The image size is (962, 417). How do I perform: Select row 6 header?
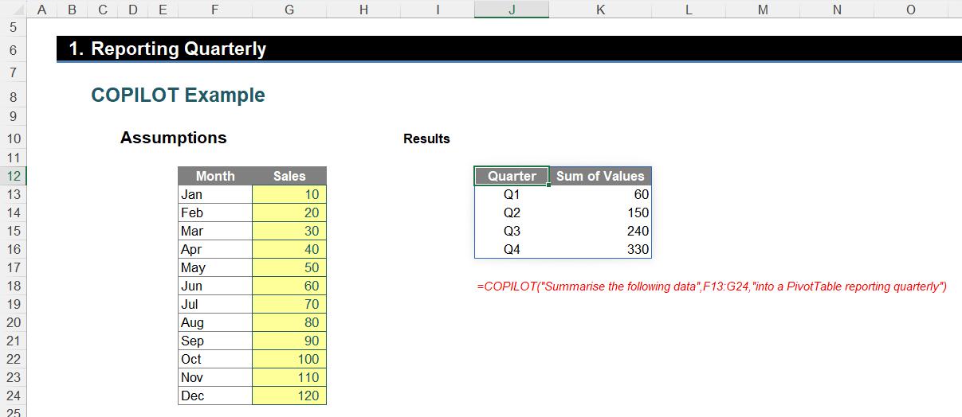13,49
